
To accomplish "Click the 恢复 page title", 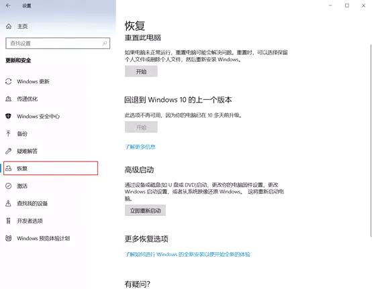I will coord(135,25).
